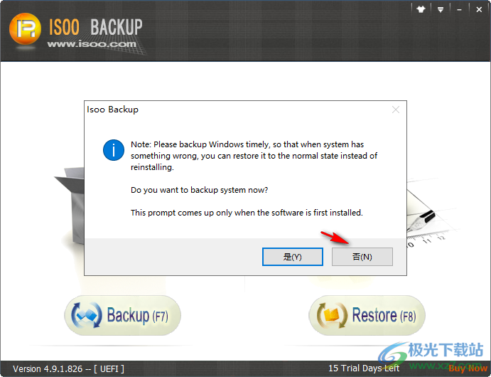Image resolution: width=491 pixels, height=377 pixels.
Task: Open Restore (F8) from main window
Action: [x=367, y=315]
